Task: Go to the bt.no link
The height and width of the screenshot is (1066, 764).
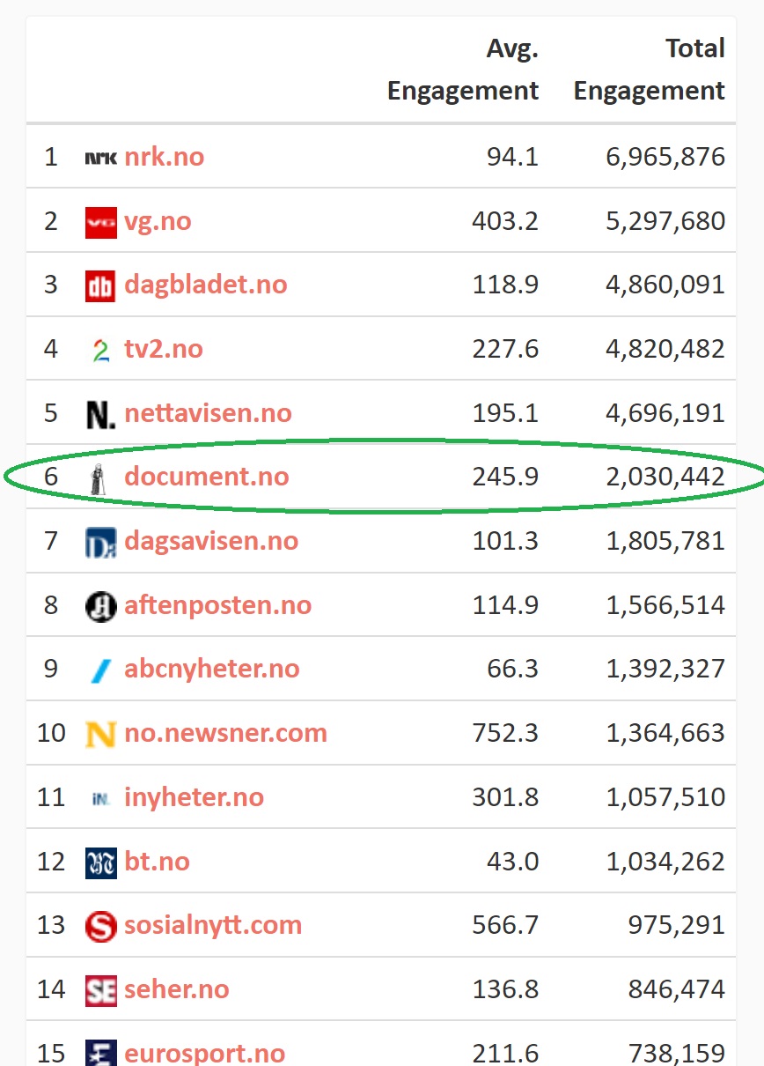Action: click(157, 861)
